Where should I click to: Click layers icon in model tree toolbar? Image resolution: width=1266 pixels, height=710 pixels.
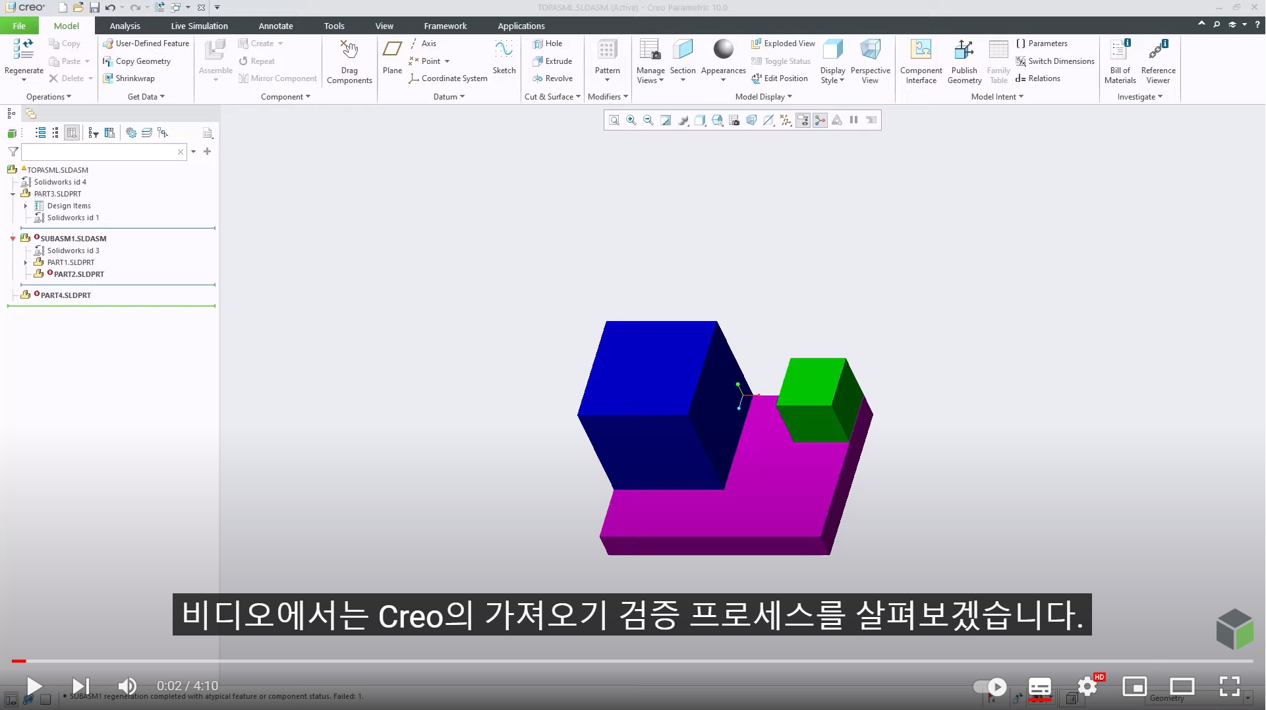tap(147, 133)
